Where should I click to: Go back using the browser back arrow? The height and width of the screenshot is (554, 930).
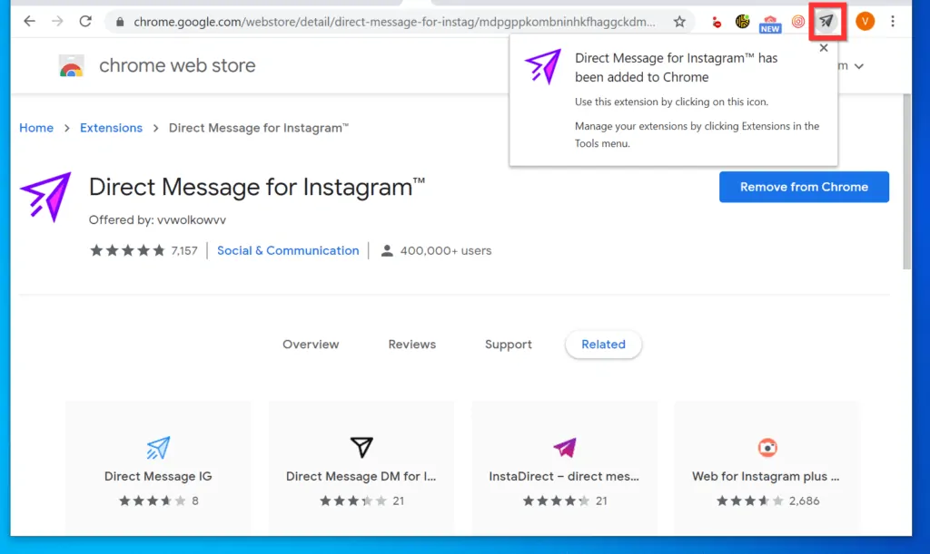pyautogui.click(x=29, y=22)
